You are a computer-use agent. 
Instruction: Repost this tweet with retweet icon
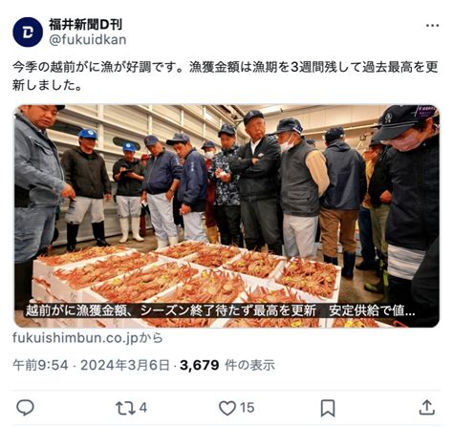tap(124, 408)
